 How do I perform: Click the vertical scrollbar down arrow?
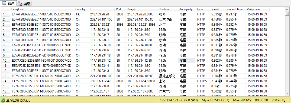287,94
